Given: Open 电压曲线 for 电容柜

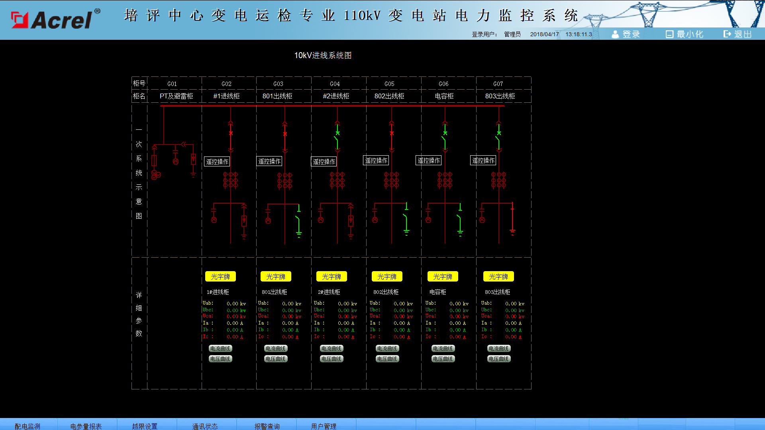Looking at the screenshot, I should click(x=443, y=359).
